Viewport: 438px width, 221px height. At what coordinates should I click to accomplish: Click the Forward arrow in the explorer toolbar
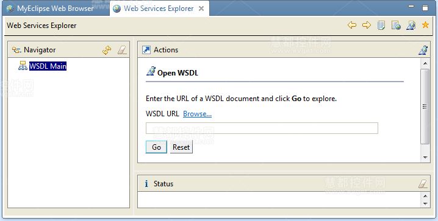[x=367, y=25]
